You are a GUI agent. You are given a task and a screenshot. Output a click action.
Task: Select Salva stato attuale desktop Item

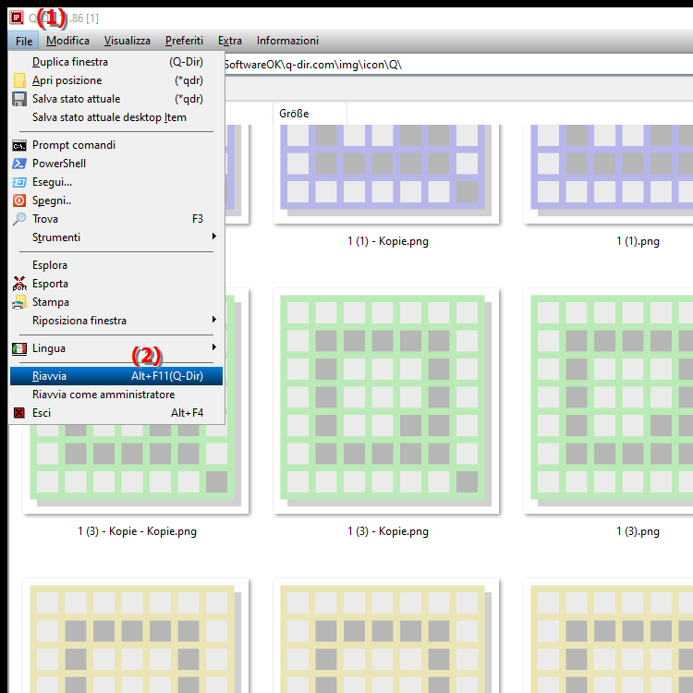coord(116,117)
